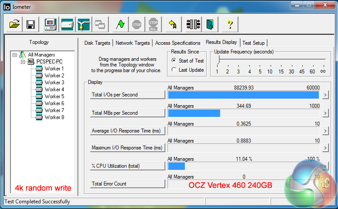Image resolution: width=338 pixels, height=209 pixels.
Task: Open details arrow for Maximum I/O Response Time
Action: coord(325,148)
